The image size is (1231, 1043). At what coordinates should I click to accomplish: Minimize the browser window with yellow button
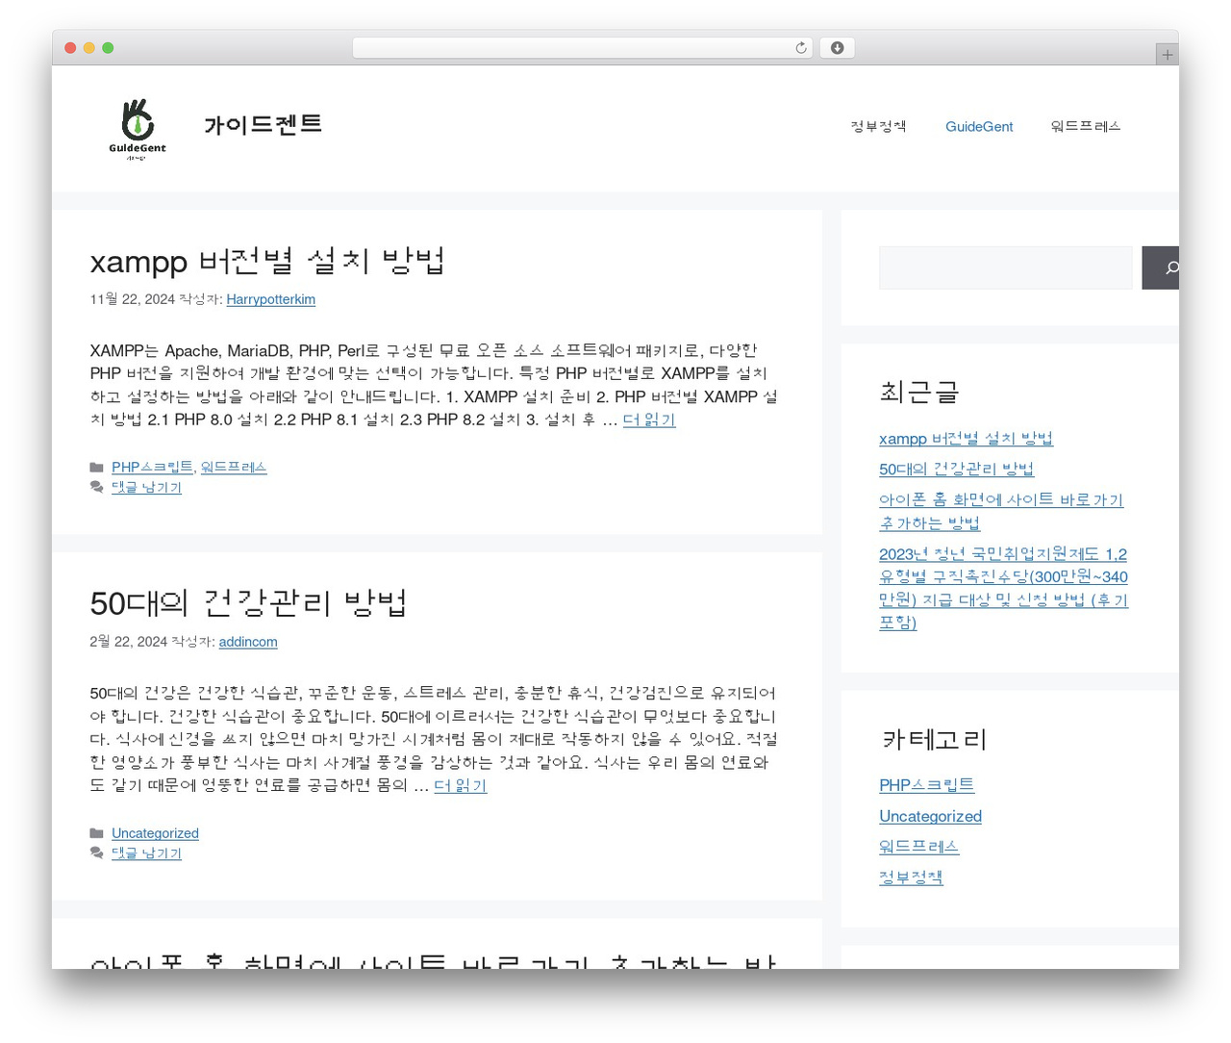89,48
